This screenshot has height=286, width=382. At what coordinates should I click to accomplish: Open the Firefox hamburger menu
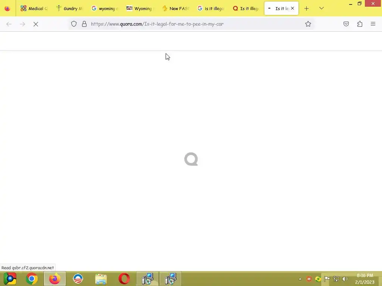coord(373,24)
